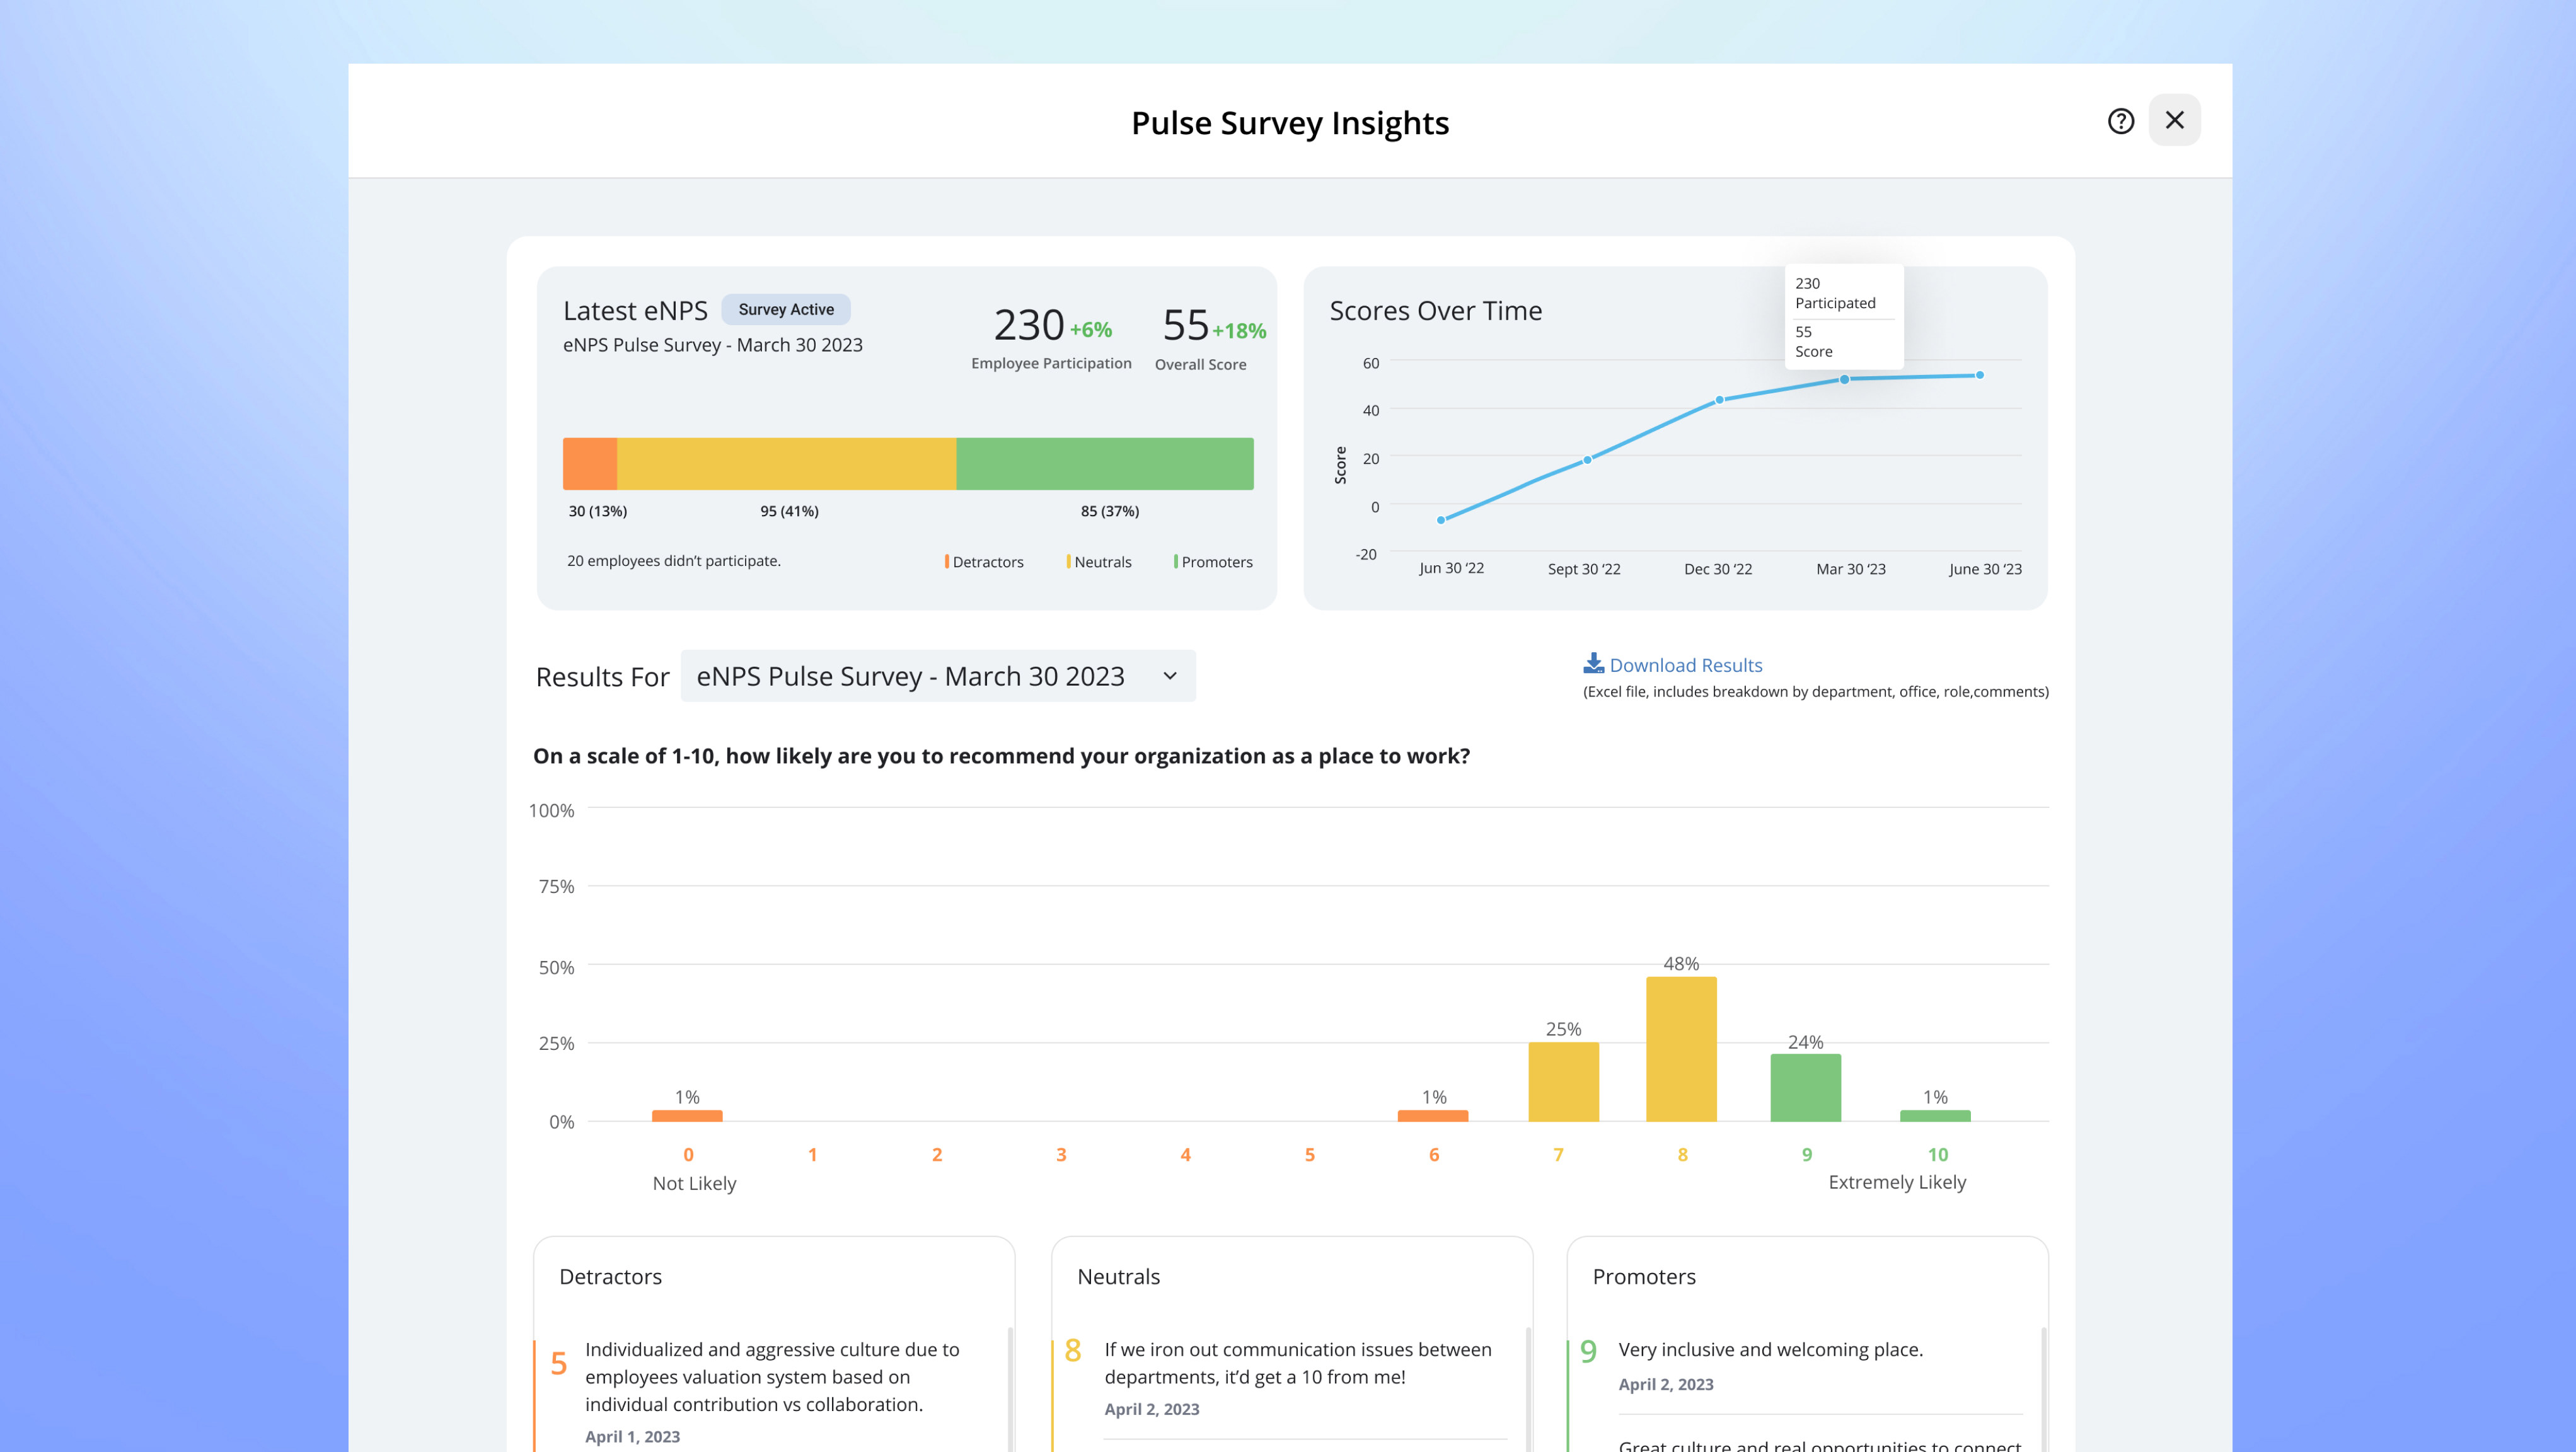Click the '30 (13%)' detractor count
The image size is (2576, 1452).
[x=598, y=511]
